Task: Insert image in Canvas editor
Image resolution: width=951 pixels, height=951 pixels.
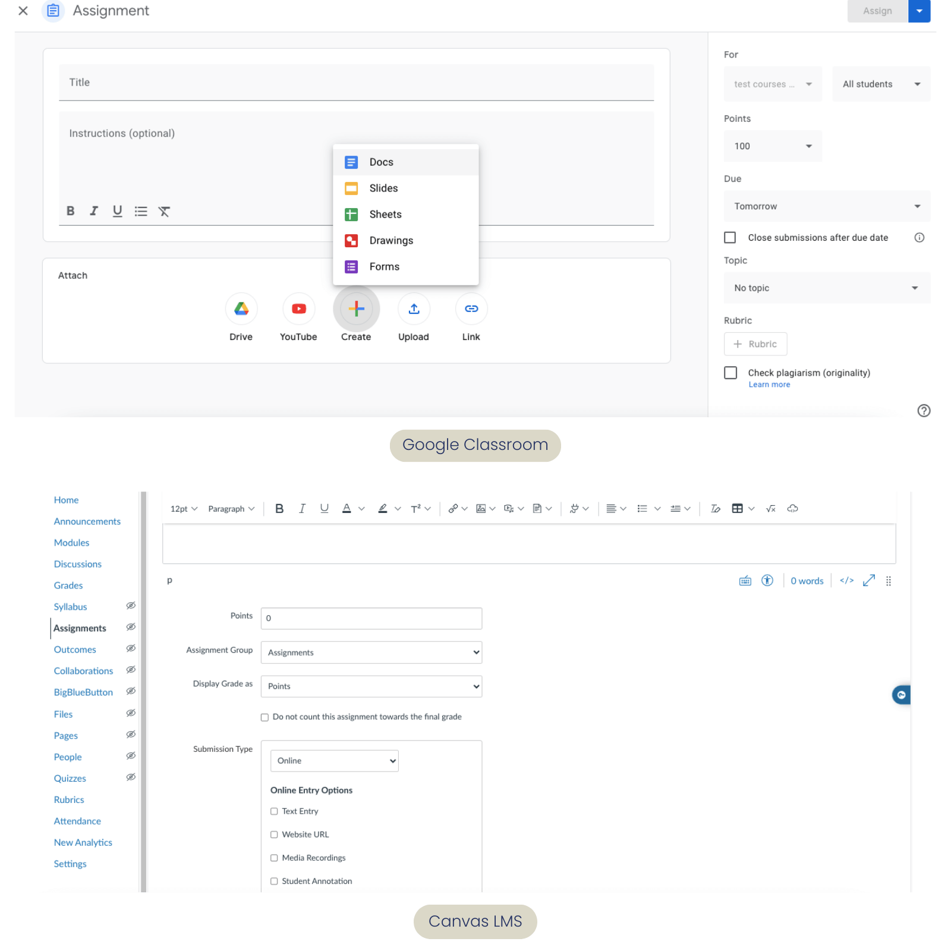Action: click(481, 509)
